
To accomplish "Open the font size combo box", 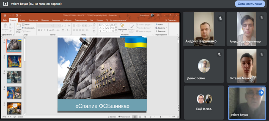I will tap(57, 26).
